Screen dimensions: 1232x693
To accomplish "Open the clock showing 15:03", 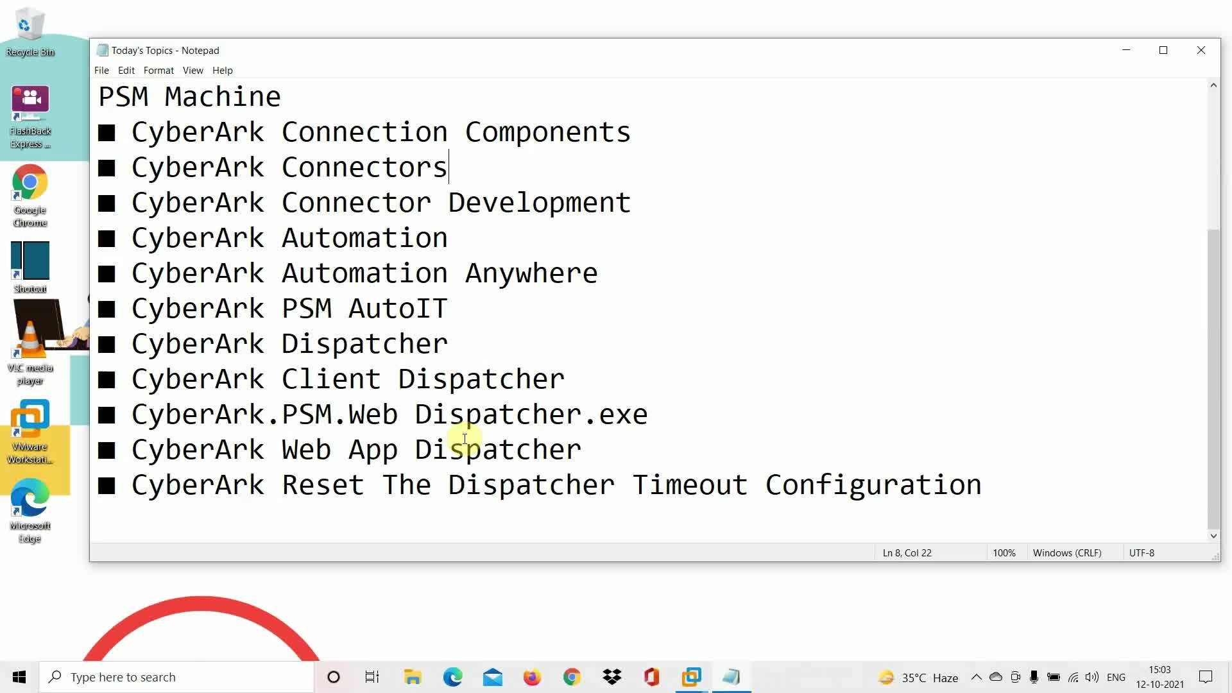I will pos(1159,677).
